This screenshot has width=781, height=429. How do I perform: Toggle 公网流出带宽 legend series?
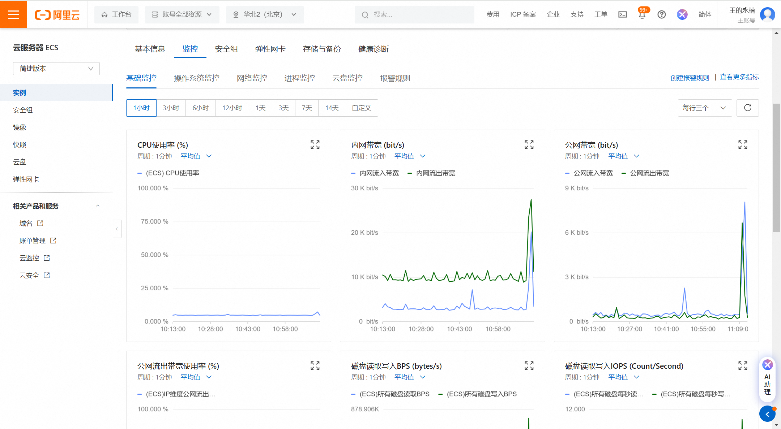pyautogui.click(x=645, y=173)
